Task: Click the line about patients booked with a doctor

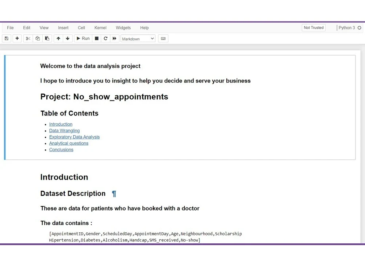Action: (120, 208)
